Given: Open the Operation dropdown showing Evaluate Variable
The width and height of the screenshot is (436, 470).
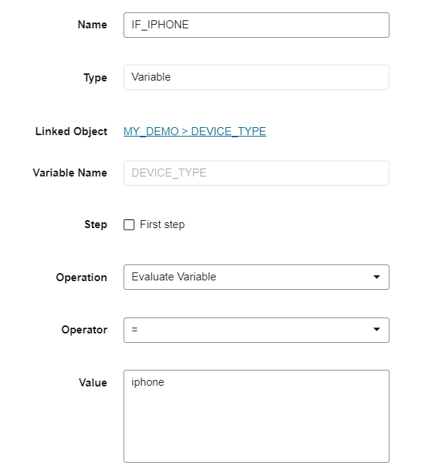Looking at the screenshot, I should click(x=247, y=277).
